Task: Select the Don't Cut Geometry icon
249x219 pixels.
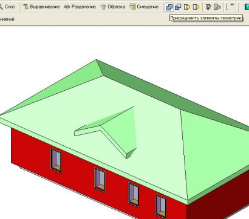Action: [x=196, y=7]
